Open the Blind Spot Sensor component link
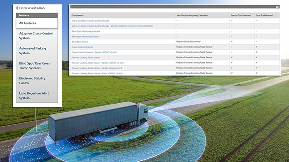The image size is (289, 162). tap(80, 42)
